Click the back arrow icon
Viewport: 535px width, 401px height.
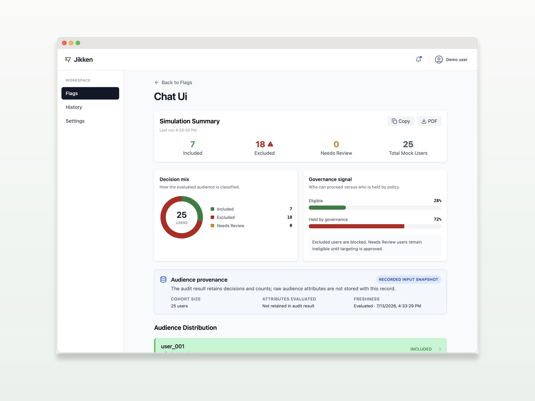click(157, 82)
